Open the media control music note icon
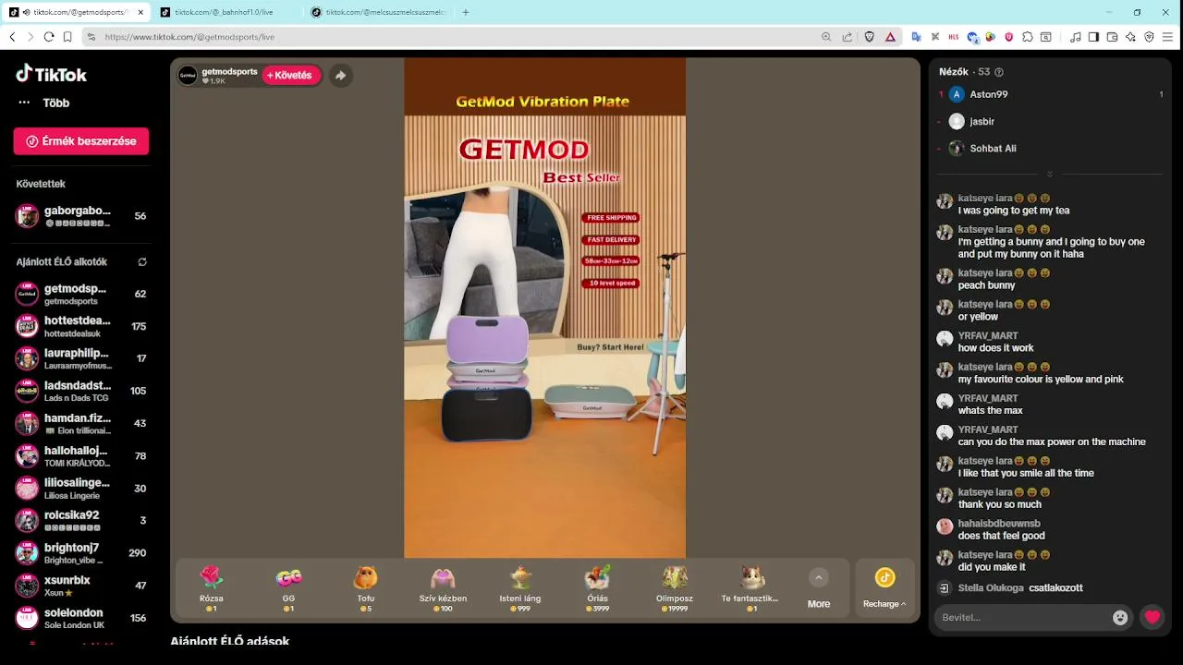This screenshot has height=665, width=1183. pyautogui.click(x=1075, y=37)
